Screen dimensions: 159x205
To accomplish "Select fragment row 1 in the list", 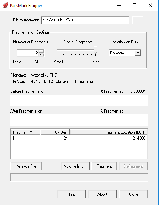I will 79,138.
